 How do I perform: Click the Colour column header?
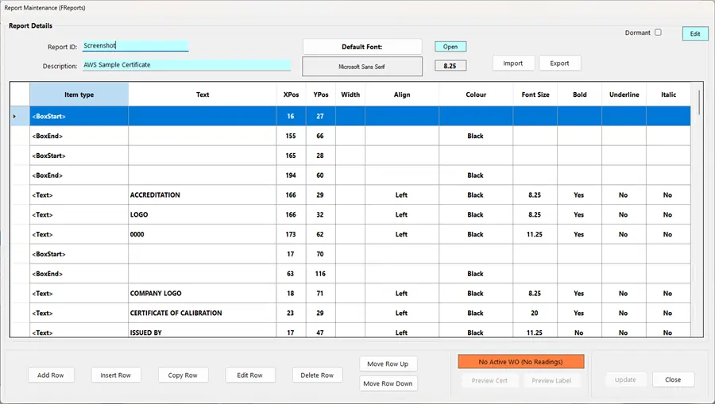tap(475, 94)
